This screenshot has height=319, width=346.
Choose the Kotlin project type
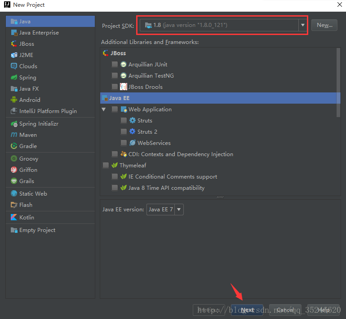coord(50,217)
